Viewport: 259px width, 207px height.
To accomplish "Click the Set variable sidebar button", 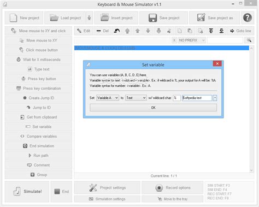I will click(38, 127).
